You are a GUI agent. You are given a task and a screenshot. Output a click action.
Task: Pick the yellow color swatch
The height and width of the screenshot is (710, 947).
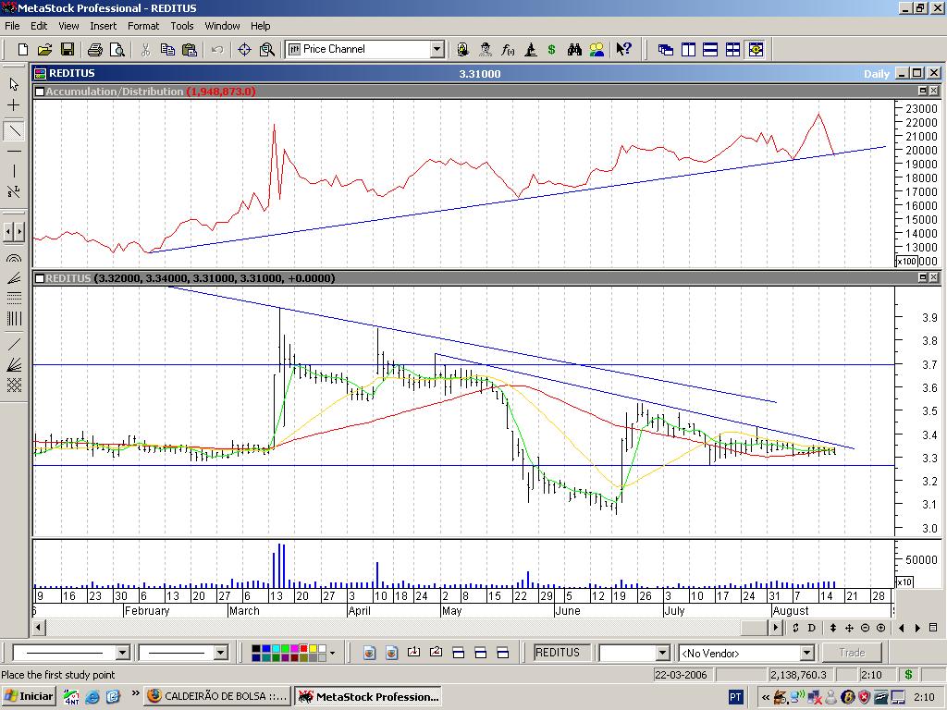(x=314, y=649)
